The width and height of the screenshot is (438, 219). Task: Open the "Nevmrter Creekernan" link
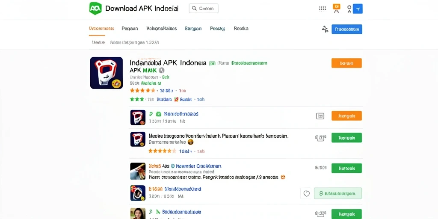pos(198,166)
